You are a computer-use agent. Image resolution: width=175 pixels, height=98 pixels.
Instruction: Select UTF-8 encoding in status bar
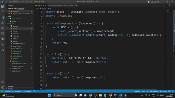144,91
